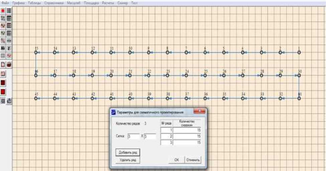This screenshot has height=171, width=326.
Task: Click the row number 1 cell
Action: (x=166, y=130)
